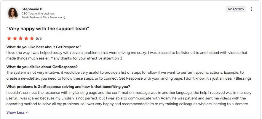
Task: Click the fourth rating star
Action: tap(26, 38)
